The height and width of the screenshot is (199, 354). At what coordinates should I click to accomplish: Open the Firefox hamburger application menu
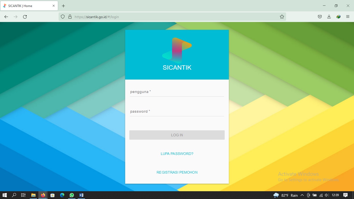pos(348,17)
